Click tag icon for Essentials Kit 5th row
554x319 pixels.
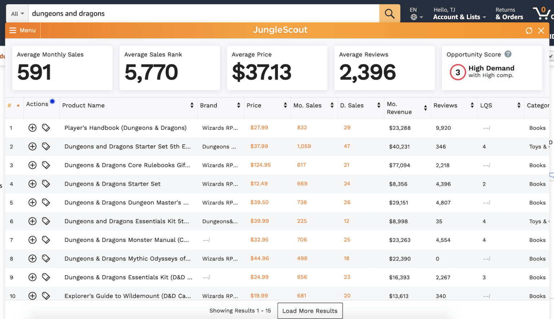[46, 221]
